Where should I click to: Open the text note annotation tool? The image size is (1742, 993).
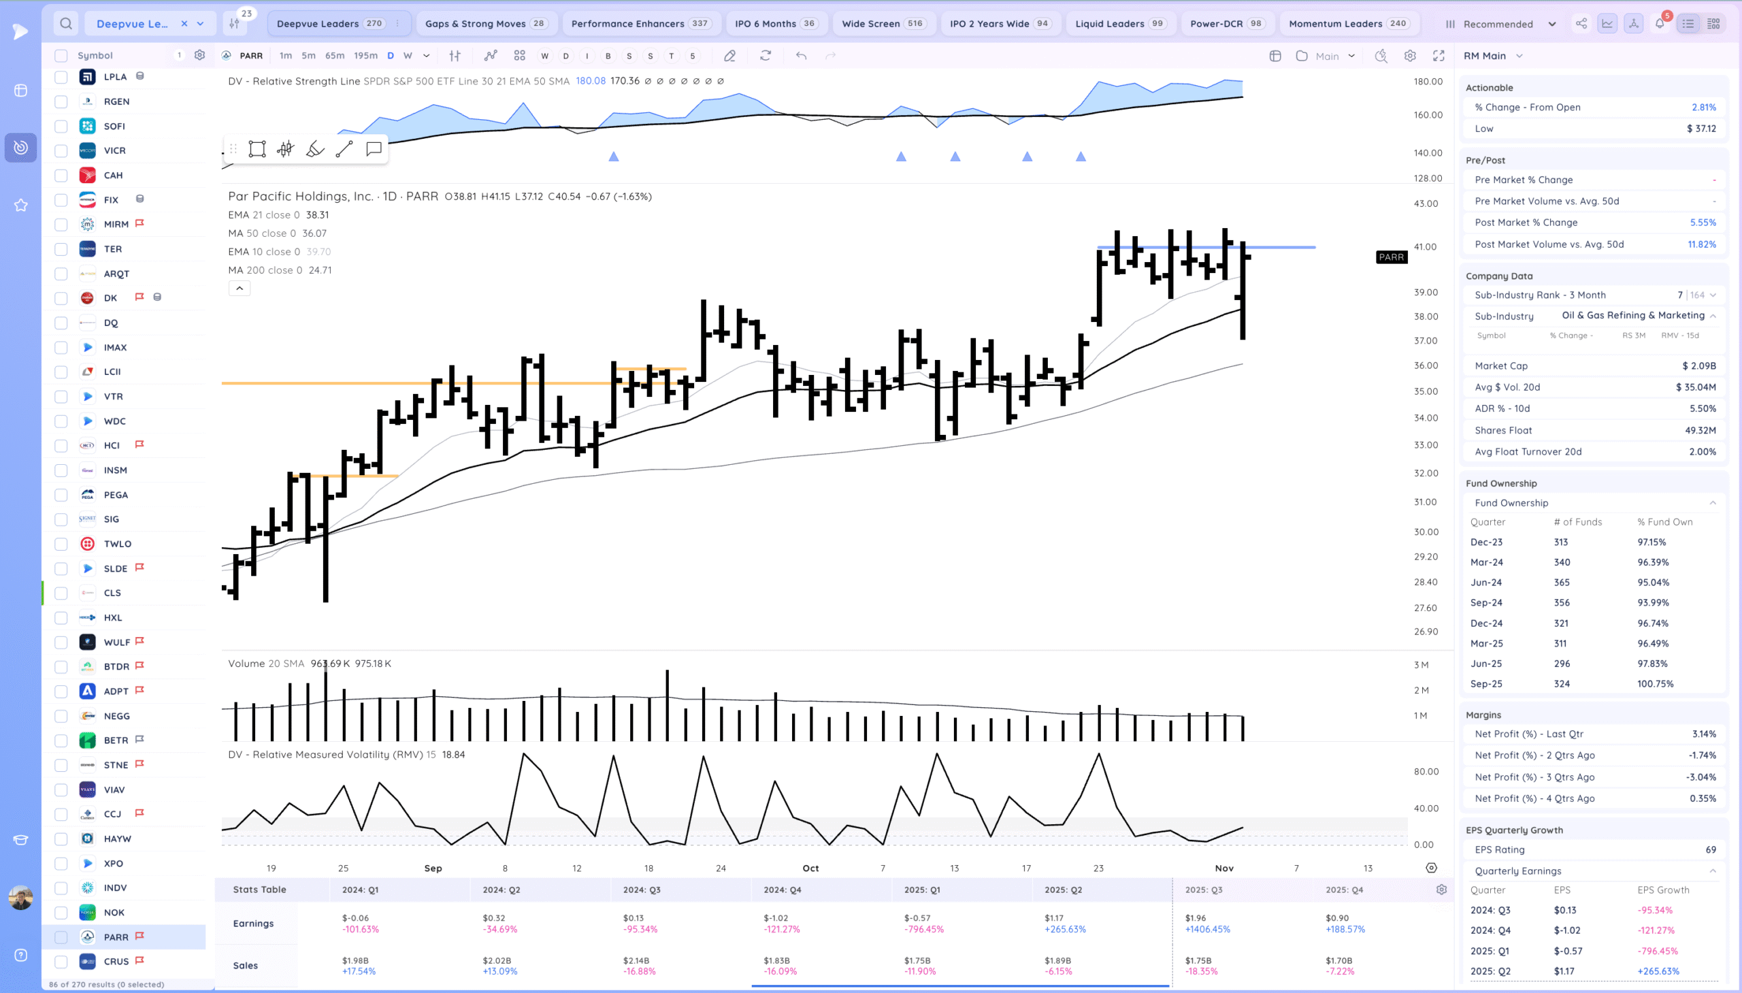tap(374, 149)
